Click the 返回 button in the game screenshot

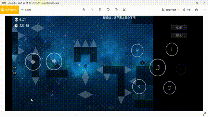[178, 27]
